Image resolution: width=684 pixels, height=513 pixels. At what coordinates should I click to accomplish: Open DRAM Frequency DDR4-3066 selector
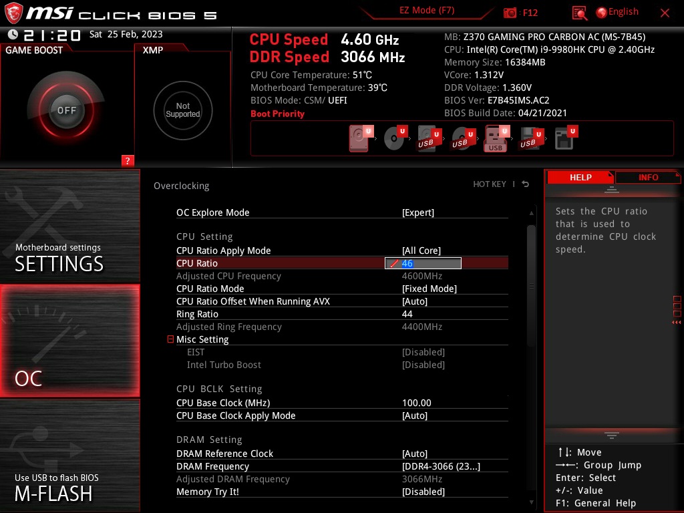click(x=342, y=466)
